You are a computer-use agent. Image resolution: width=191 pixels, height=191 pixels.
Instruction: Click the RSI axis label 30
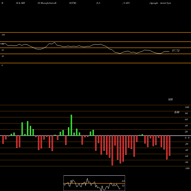[x=3, y=56]
